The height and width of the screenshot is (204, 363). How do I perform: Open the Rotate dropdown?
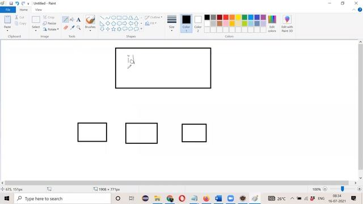coord(50,29)
